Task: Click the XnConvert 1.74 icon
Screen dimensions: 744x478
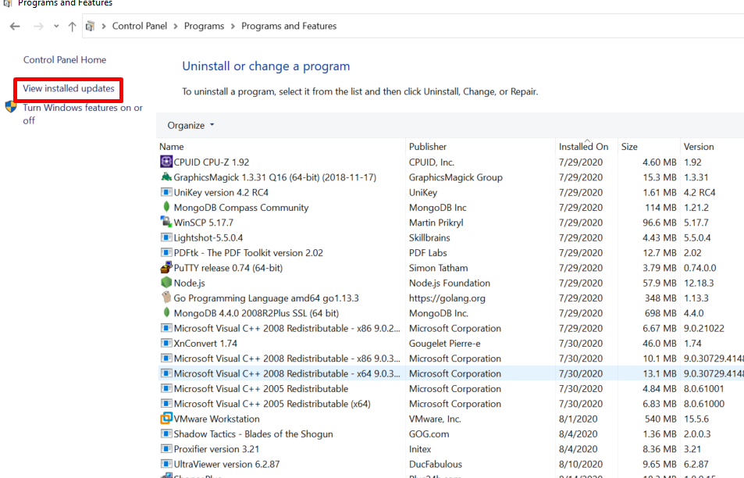Action: coord(166,343)
